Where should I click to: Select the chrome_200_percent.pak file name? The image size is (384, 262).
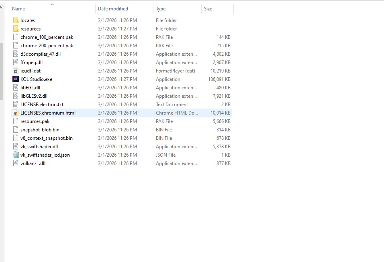pos(47,46)
